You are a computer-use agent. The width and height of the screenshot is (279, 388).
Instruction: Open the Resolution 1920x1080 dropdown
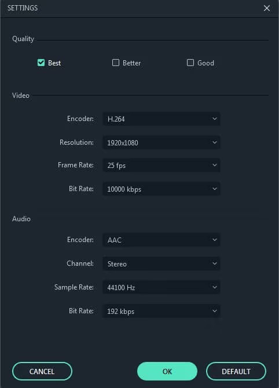[161, 142]
